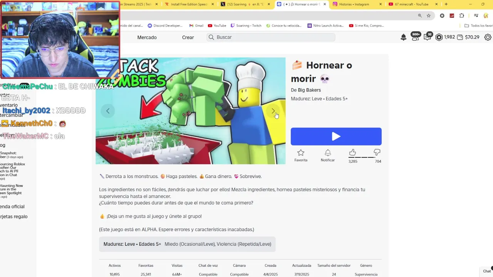Open Discord Developer bookmark
This screenshot has height=277, width=493.
165,26
